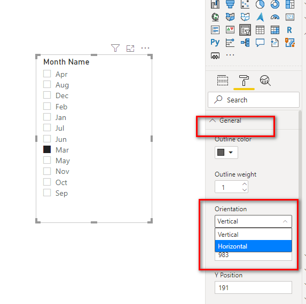Check the May checkbox
Viewport: 306px width, 304px height.
[47, 161]
